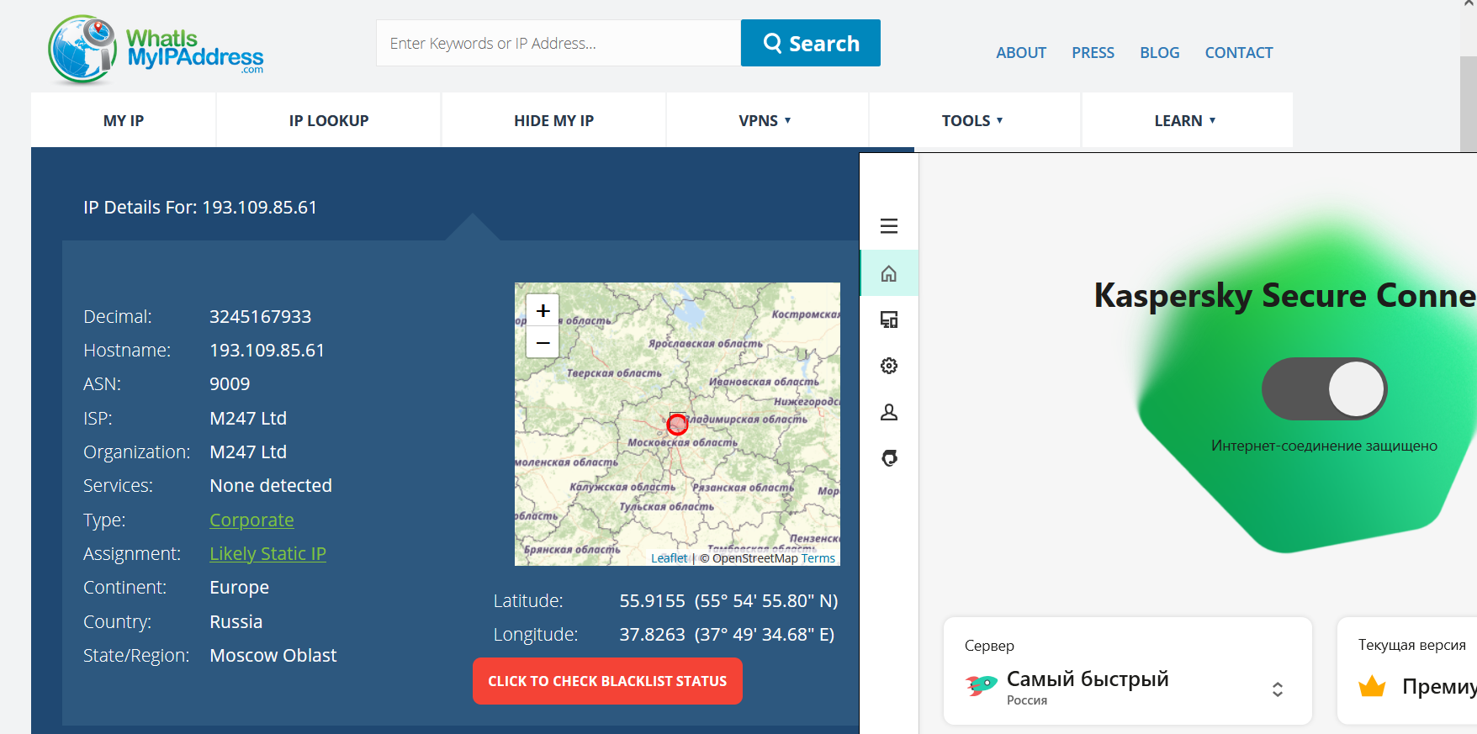Open the CONTACT page link
Viewport: 1477px width, 734px height.
(x=1238, y=52)
